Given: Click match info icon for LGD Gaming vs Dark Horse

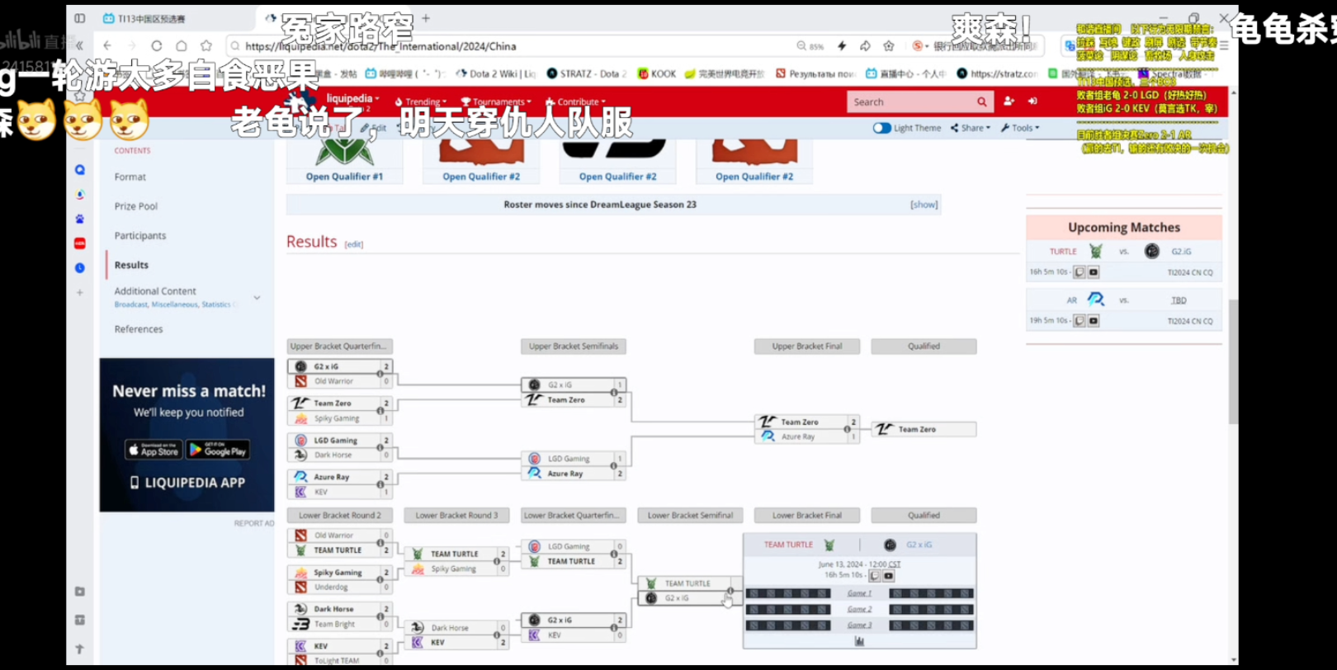Looking at the screenshot, I should (380, 448).
